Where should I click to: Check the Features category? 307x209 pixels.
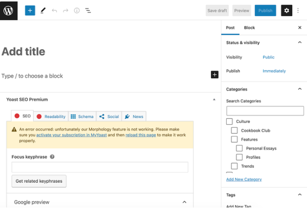coord(235,139)
